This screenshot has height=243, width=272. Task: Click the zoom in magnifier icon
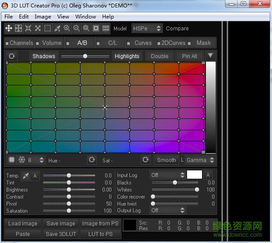tap(67, 29)
